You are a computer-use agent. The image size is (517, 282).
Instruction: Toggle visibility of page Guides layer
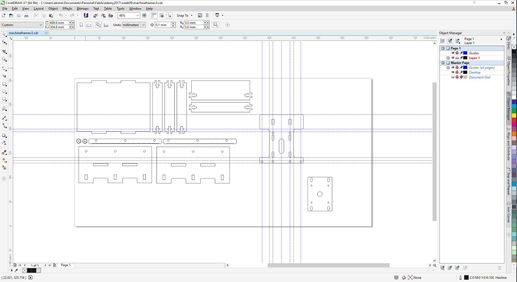[453, 53]
